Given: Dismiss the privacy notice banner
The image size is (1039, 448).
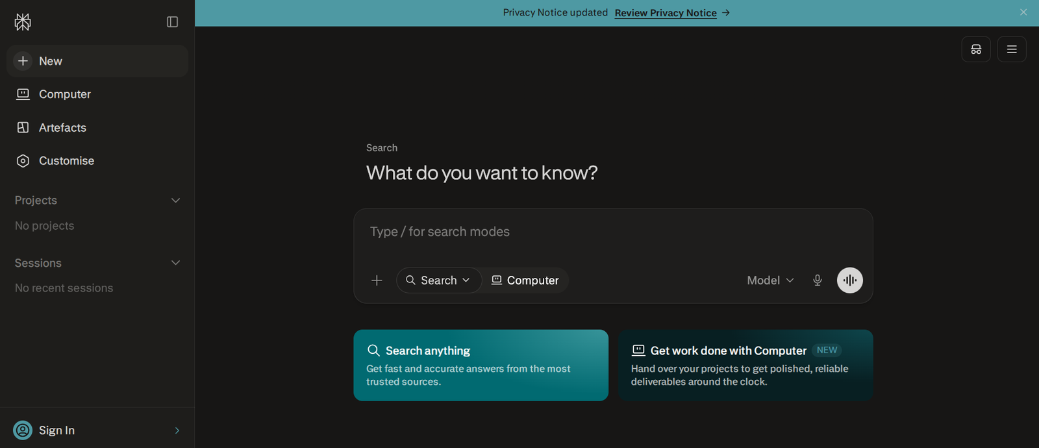Looking at the screenshot, I should (1023, 12).
